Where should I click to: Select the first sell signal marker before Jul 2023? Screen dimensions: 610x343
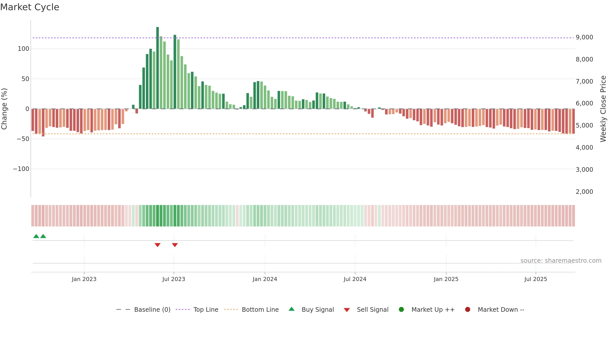[x=158, y=245]
